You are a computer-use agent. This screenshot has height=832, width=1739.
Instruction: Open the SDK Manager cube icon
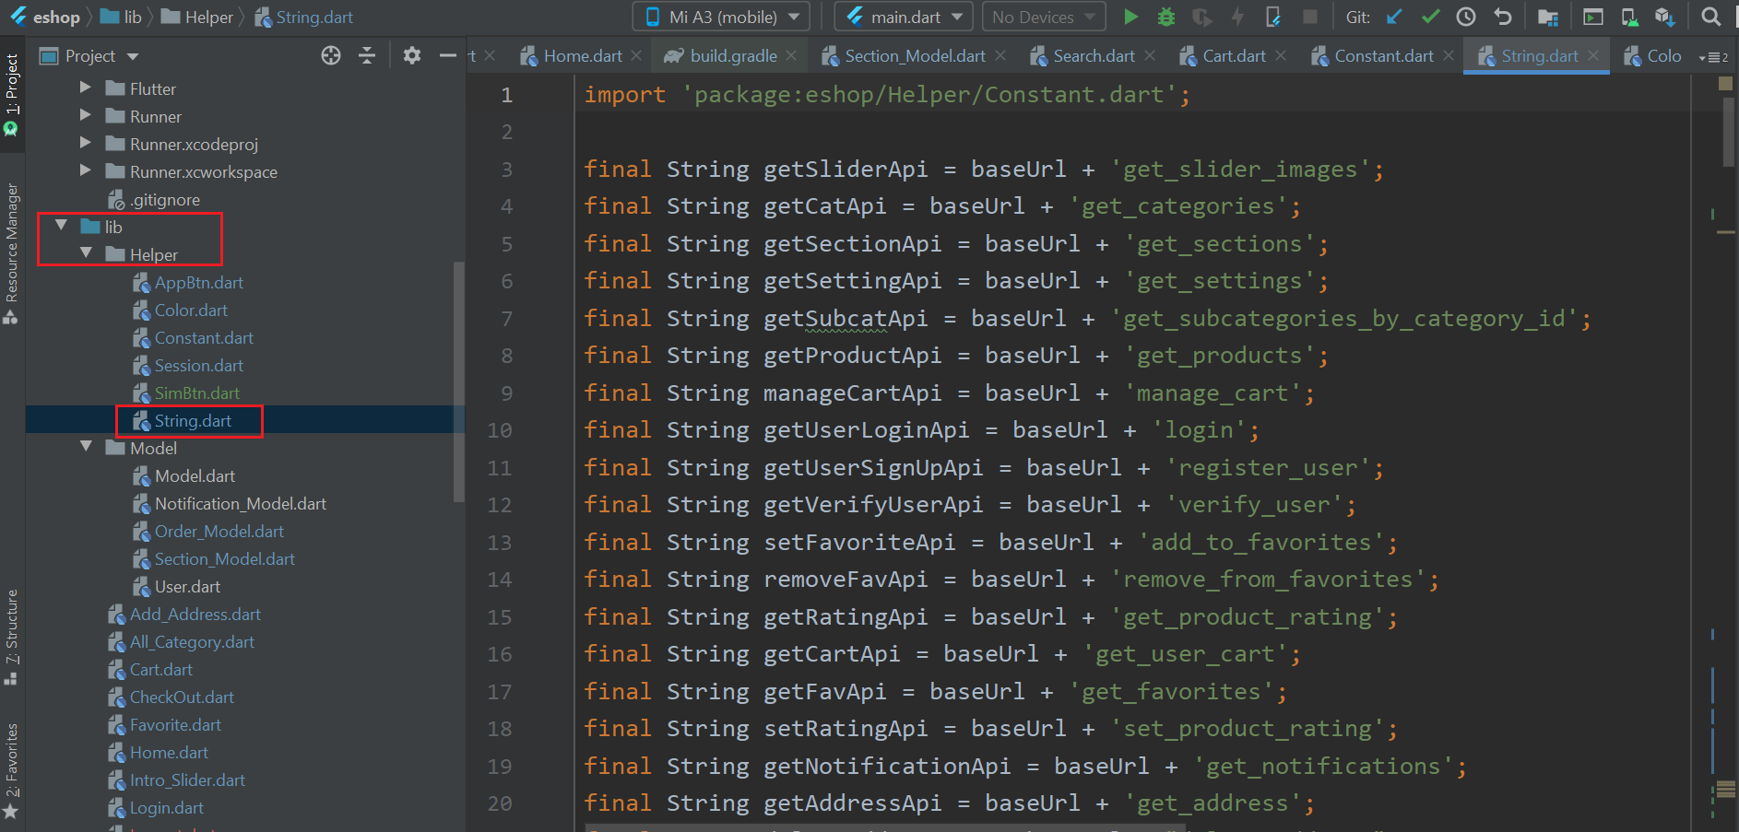1664,17
